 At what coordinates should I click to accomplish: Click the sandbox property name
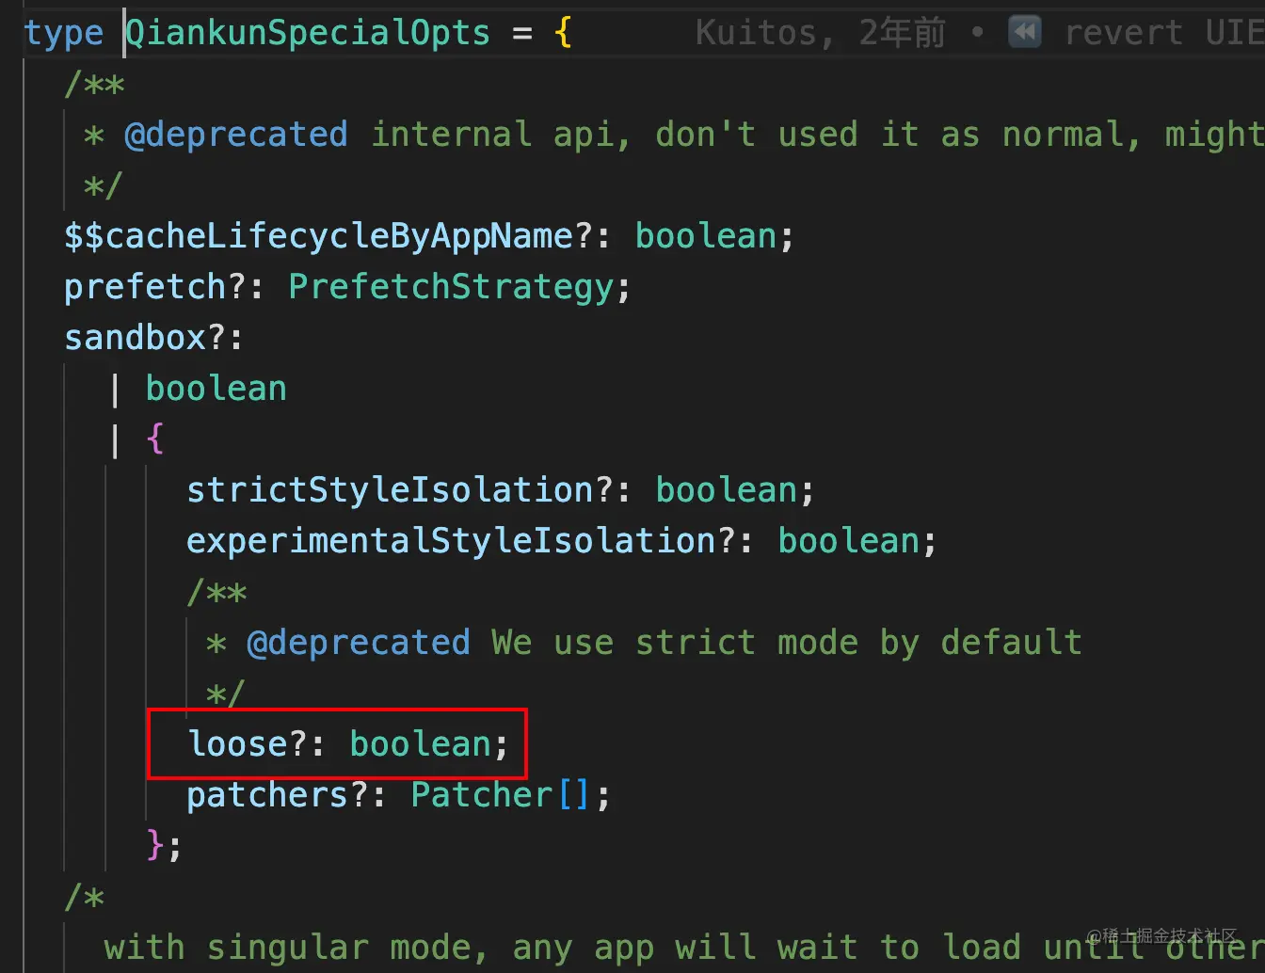click(135, 338)
